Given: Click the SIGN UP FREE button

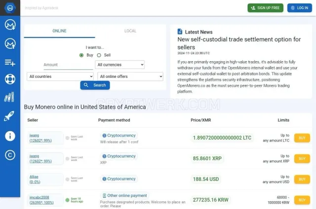Looking at the screenshot, I should 266,8.
